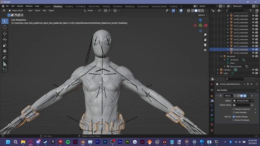The image size is (260, 146).
Task: Toggle viewport visibility of sm18_material
Action: [253, 49]
